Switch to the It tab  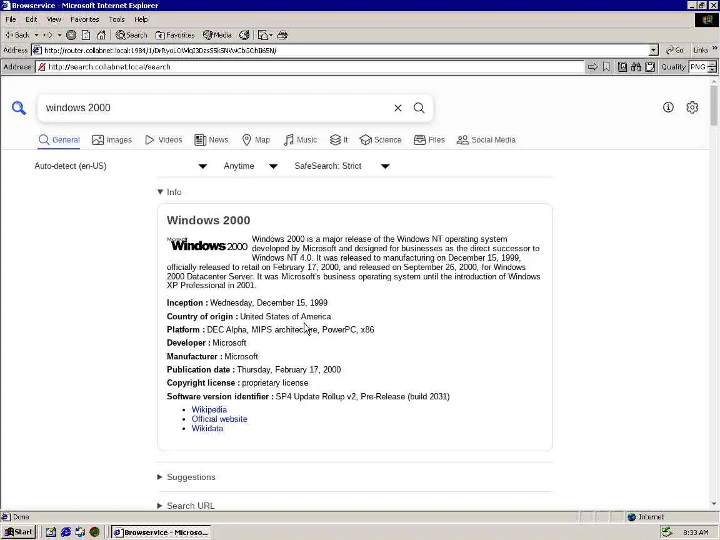(339, 139)
